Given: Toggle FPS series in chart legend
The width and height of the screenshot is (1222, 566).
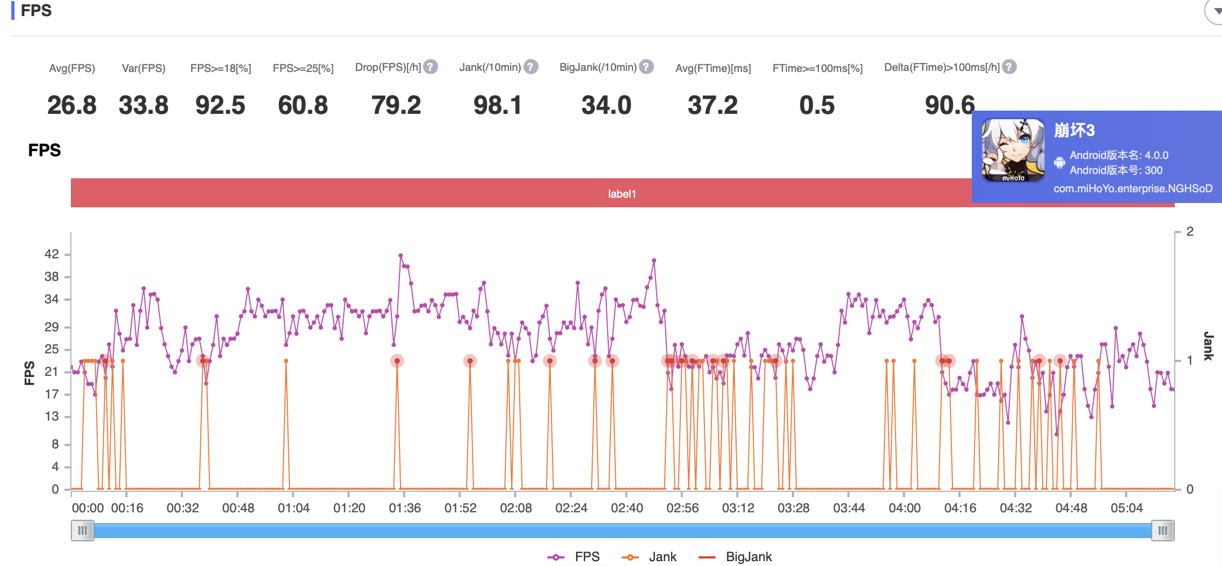Looking at the screenshot, I should pyautogui.click(x=573, y=557).
